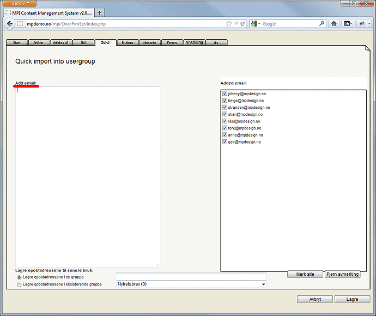Screen dimensions: 376x316
Task: Click the site identity icon before the URL
Action: [20, 24]
